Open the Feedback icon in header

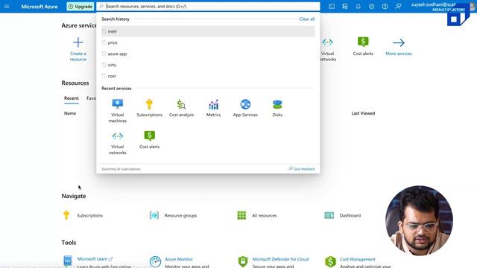coord(398,6)
